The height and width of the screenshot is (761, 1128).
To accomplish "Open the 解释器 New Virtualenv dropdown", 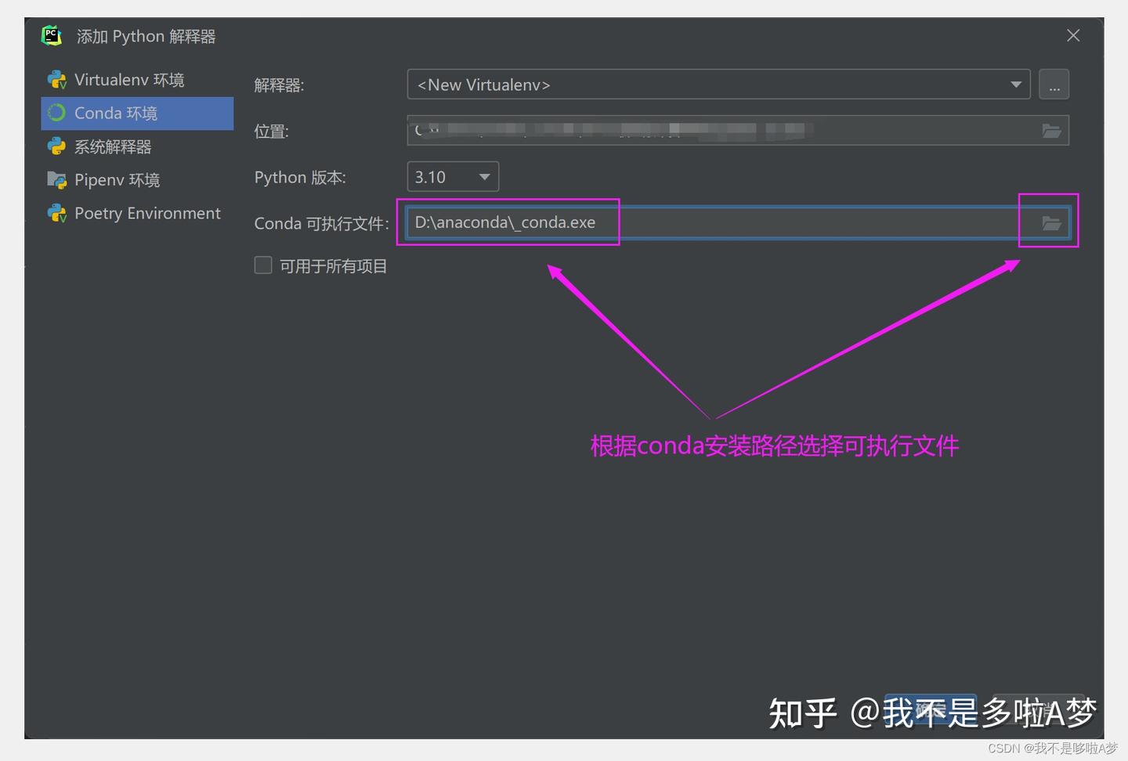I will pyautogui.click(x=718, y=85).
